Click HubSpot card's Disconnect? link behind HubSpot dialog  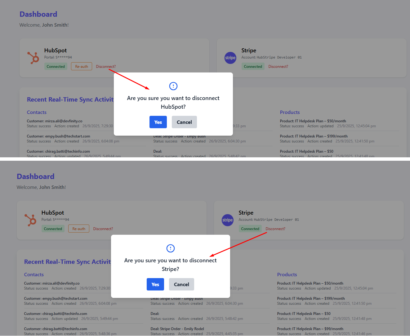pyautogui.click(x=106, y=67)
